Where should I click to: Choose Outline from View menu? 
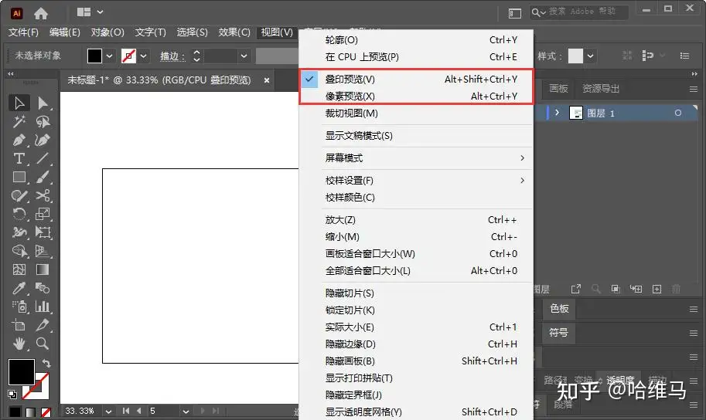click(415, 40)
